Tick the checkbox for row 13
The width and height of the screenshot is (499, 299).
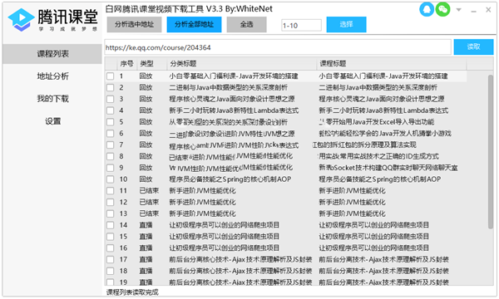[110, 213]
